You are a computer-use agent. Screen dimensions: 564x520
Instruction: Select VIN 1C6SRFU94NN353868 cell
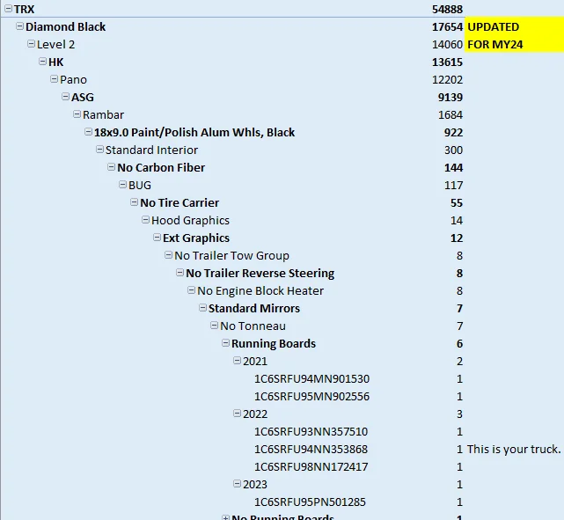311,449
